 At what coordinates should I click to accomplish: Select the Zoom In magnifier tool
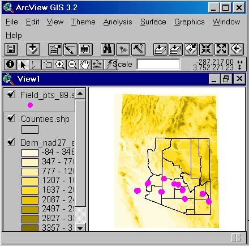click(60, 65)
